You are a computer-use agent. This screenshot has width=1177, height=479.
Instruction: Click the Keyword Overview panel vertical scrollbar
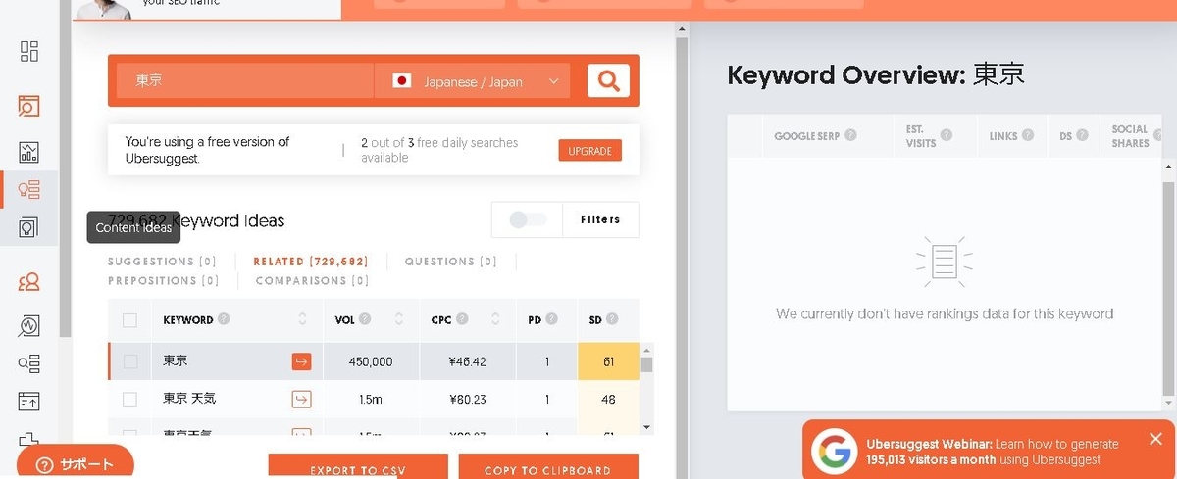pyautogui.click(x=1167, y=288)
